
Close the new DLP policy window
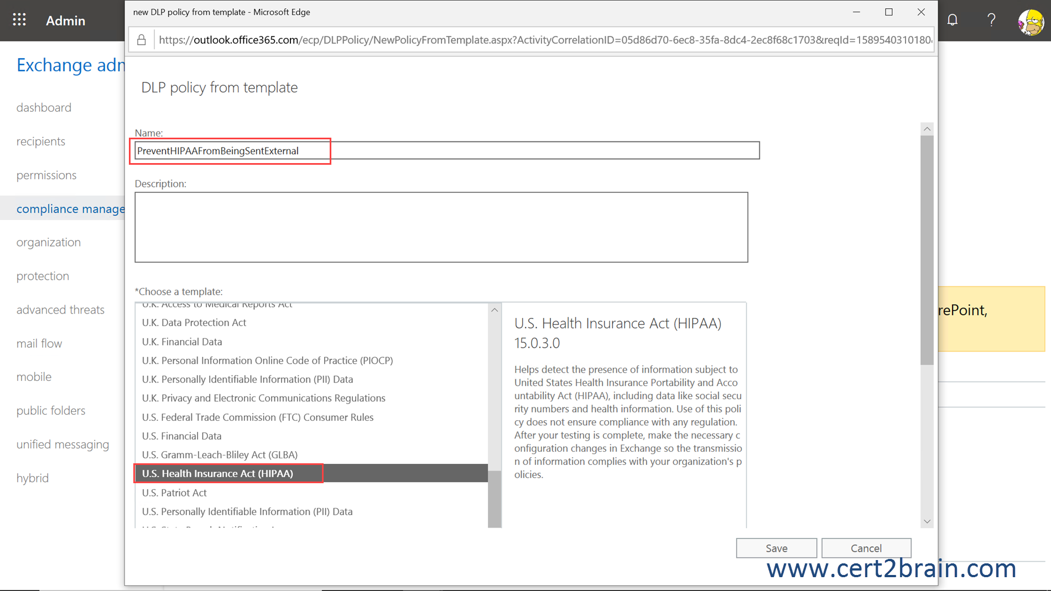[921, 12]
